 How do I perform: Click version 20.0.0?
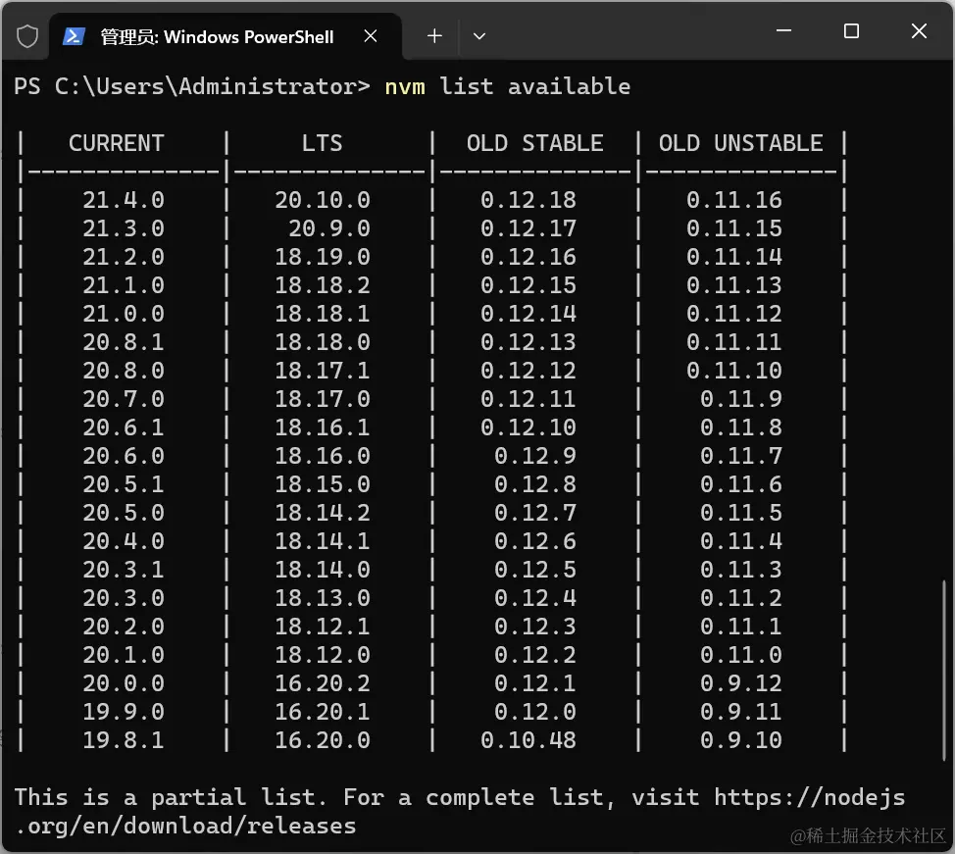coord(124,682)
